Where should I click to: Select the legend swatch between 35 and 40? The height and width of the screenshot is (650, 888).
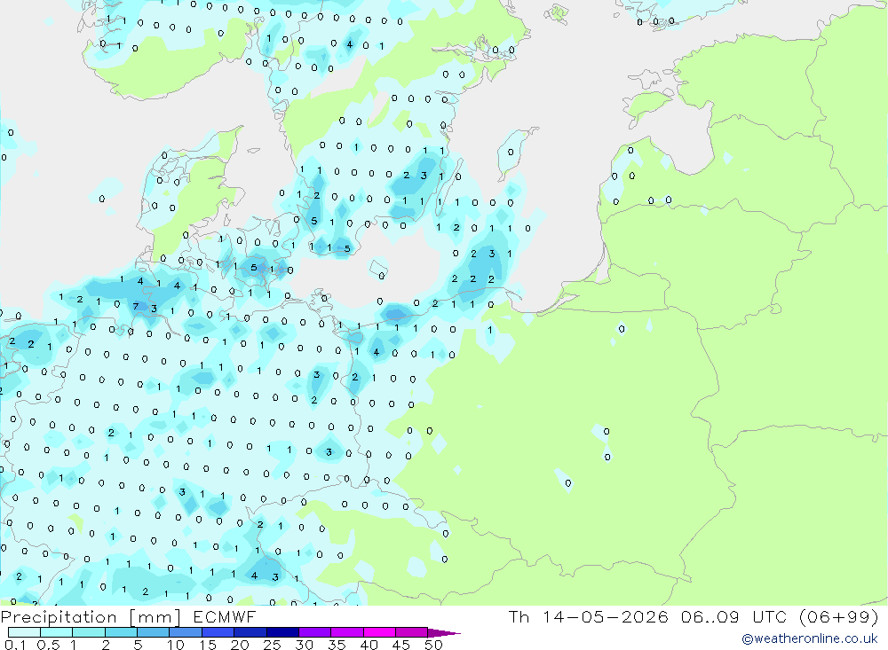[x=346, y=632]
